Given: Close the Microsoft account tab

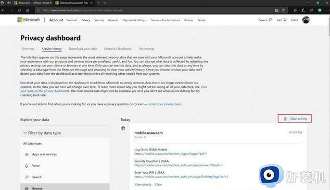Looking at the screenshot, I should (91, 3).
